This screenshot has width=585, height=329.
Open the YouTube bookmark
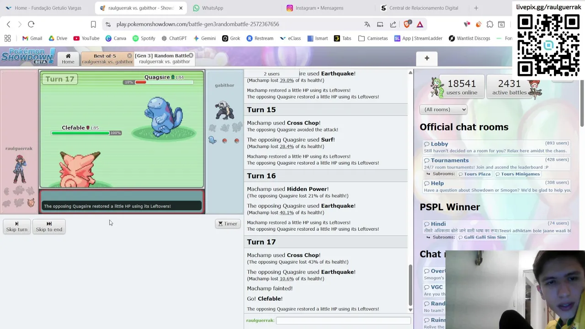pos(86,38)
